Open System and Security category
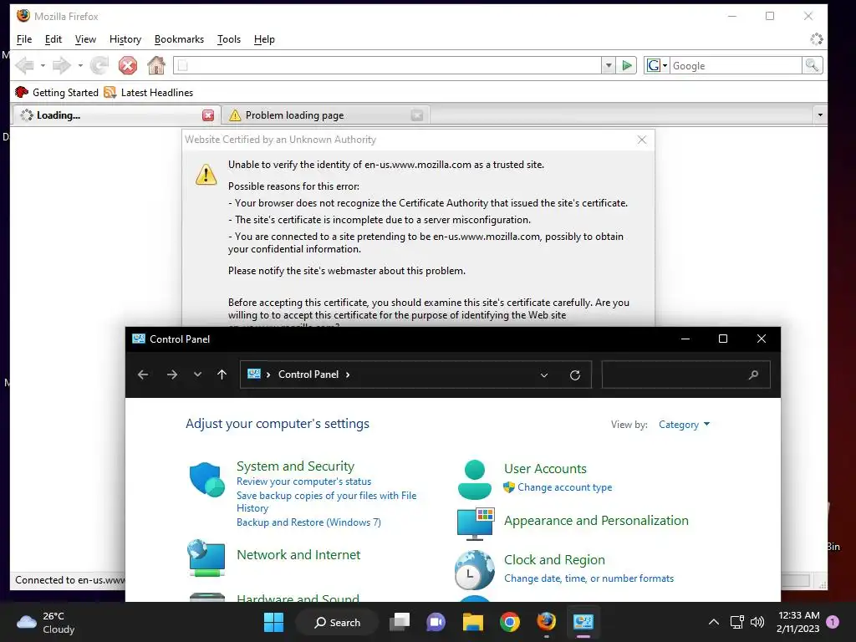 coord(295,466)
